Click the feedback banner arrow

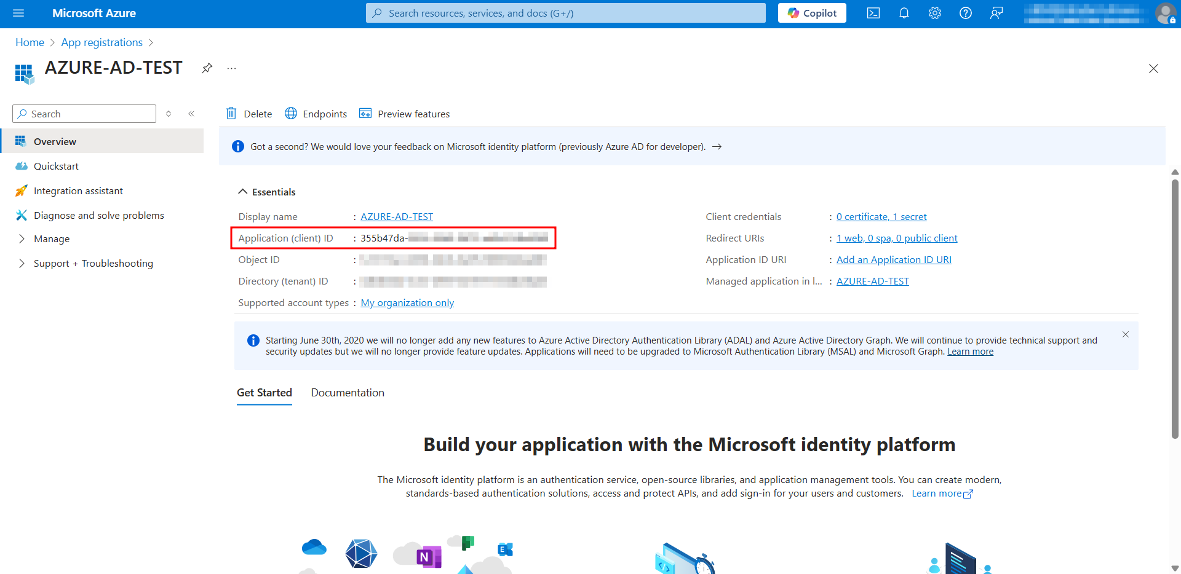click(x=717, y=147)
